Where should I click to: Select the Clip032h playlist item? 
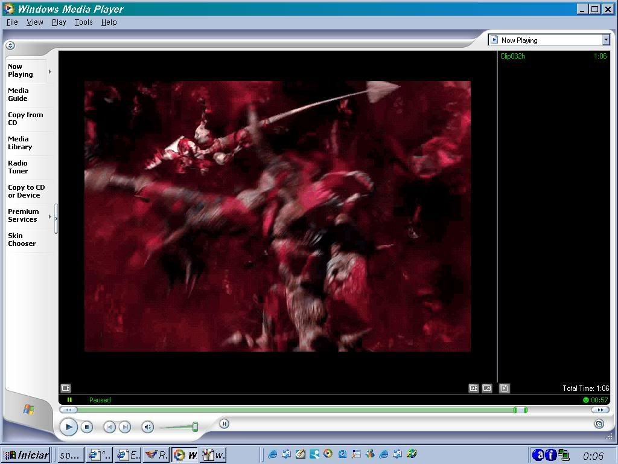[x=553, y=56]
